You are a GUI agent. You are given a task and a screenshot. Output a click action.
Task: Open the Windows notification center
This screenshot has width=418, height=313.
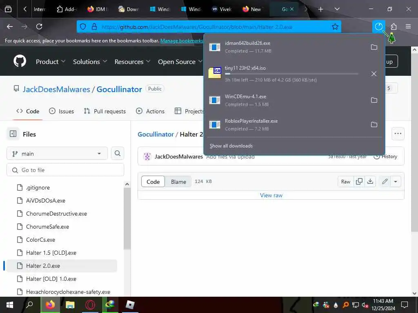click(405, 305)
